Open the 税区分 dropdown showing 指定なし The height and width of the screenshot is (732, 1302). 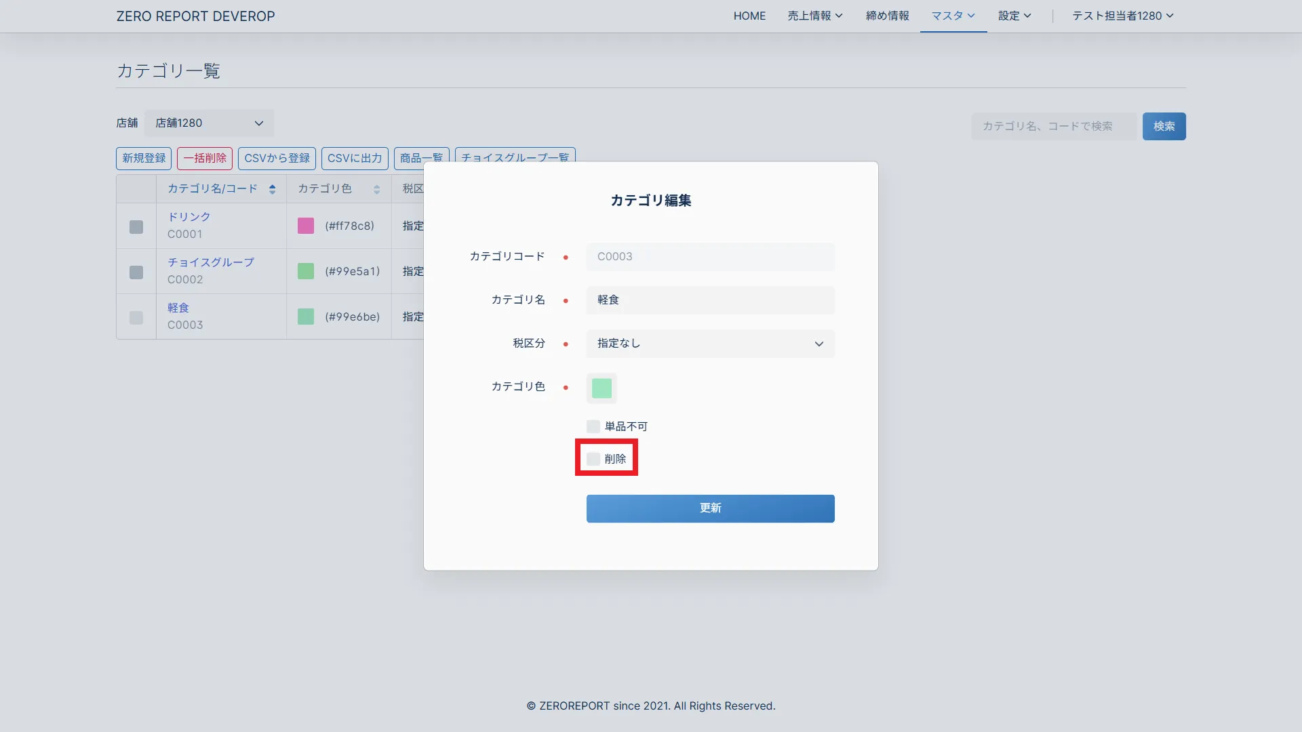710,344
